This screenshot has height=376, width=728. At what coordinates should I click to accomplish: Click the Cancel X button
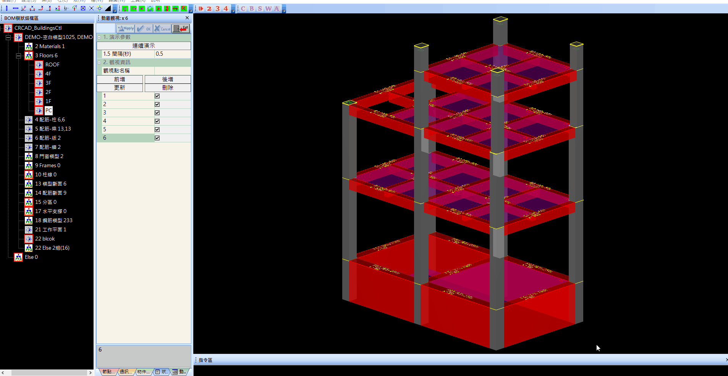[x=162, y=29]
